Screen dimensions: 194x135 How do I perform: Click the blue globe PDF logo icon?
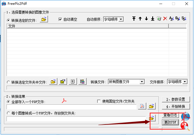pos(185,116)
